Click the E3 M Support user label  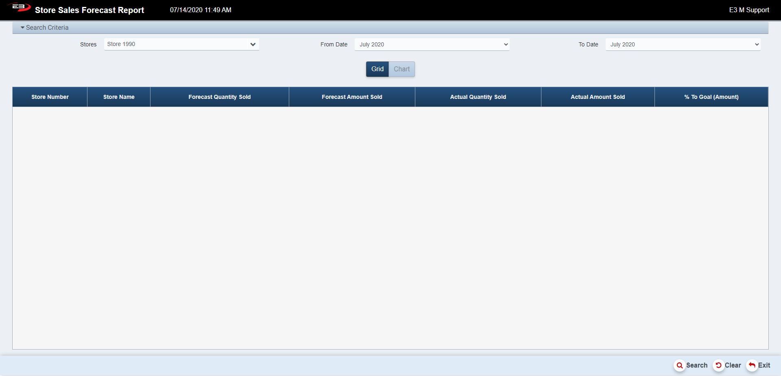[749, 10]
